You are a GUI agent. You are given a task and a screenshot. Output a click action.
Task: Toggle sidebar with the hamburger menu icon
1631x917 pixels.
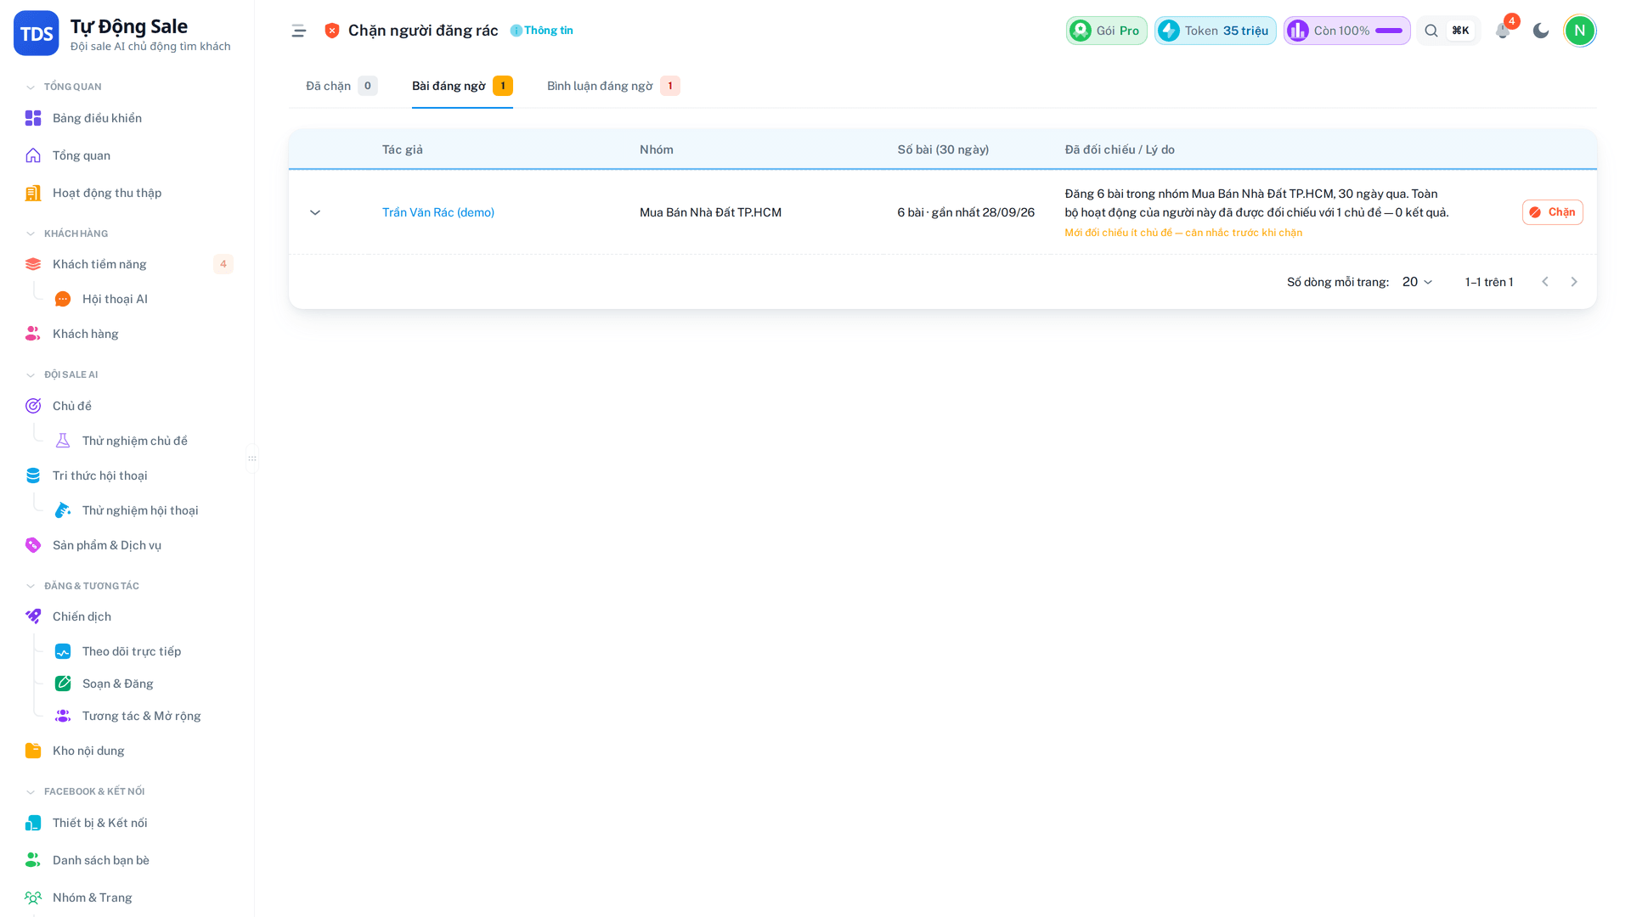pos(298,31)
